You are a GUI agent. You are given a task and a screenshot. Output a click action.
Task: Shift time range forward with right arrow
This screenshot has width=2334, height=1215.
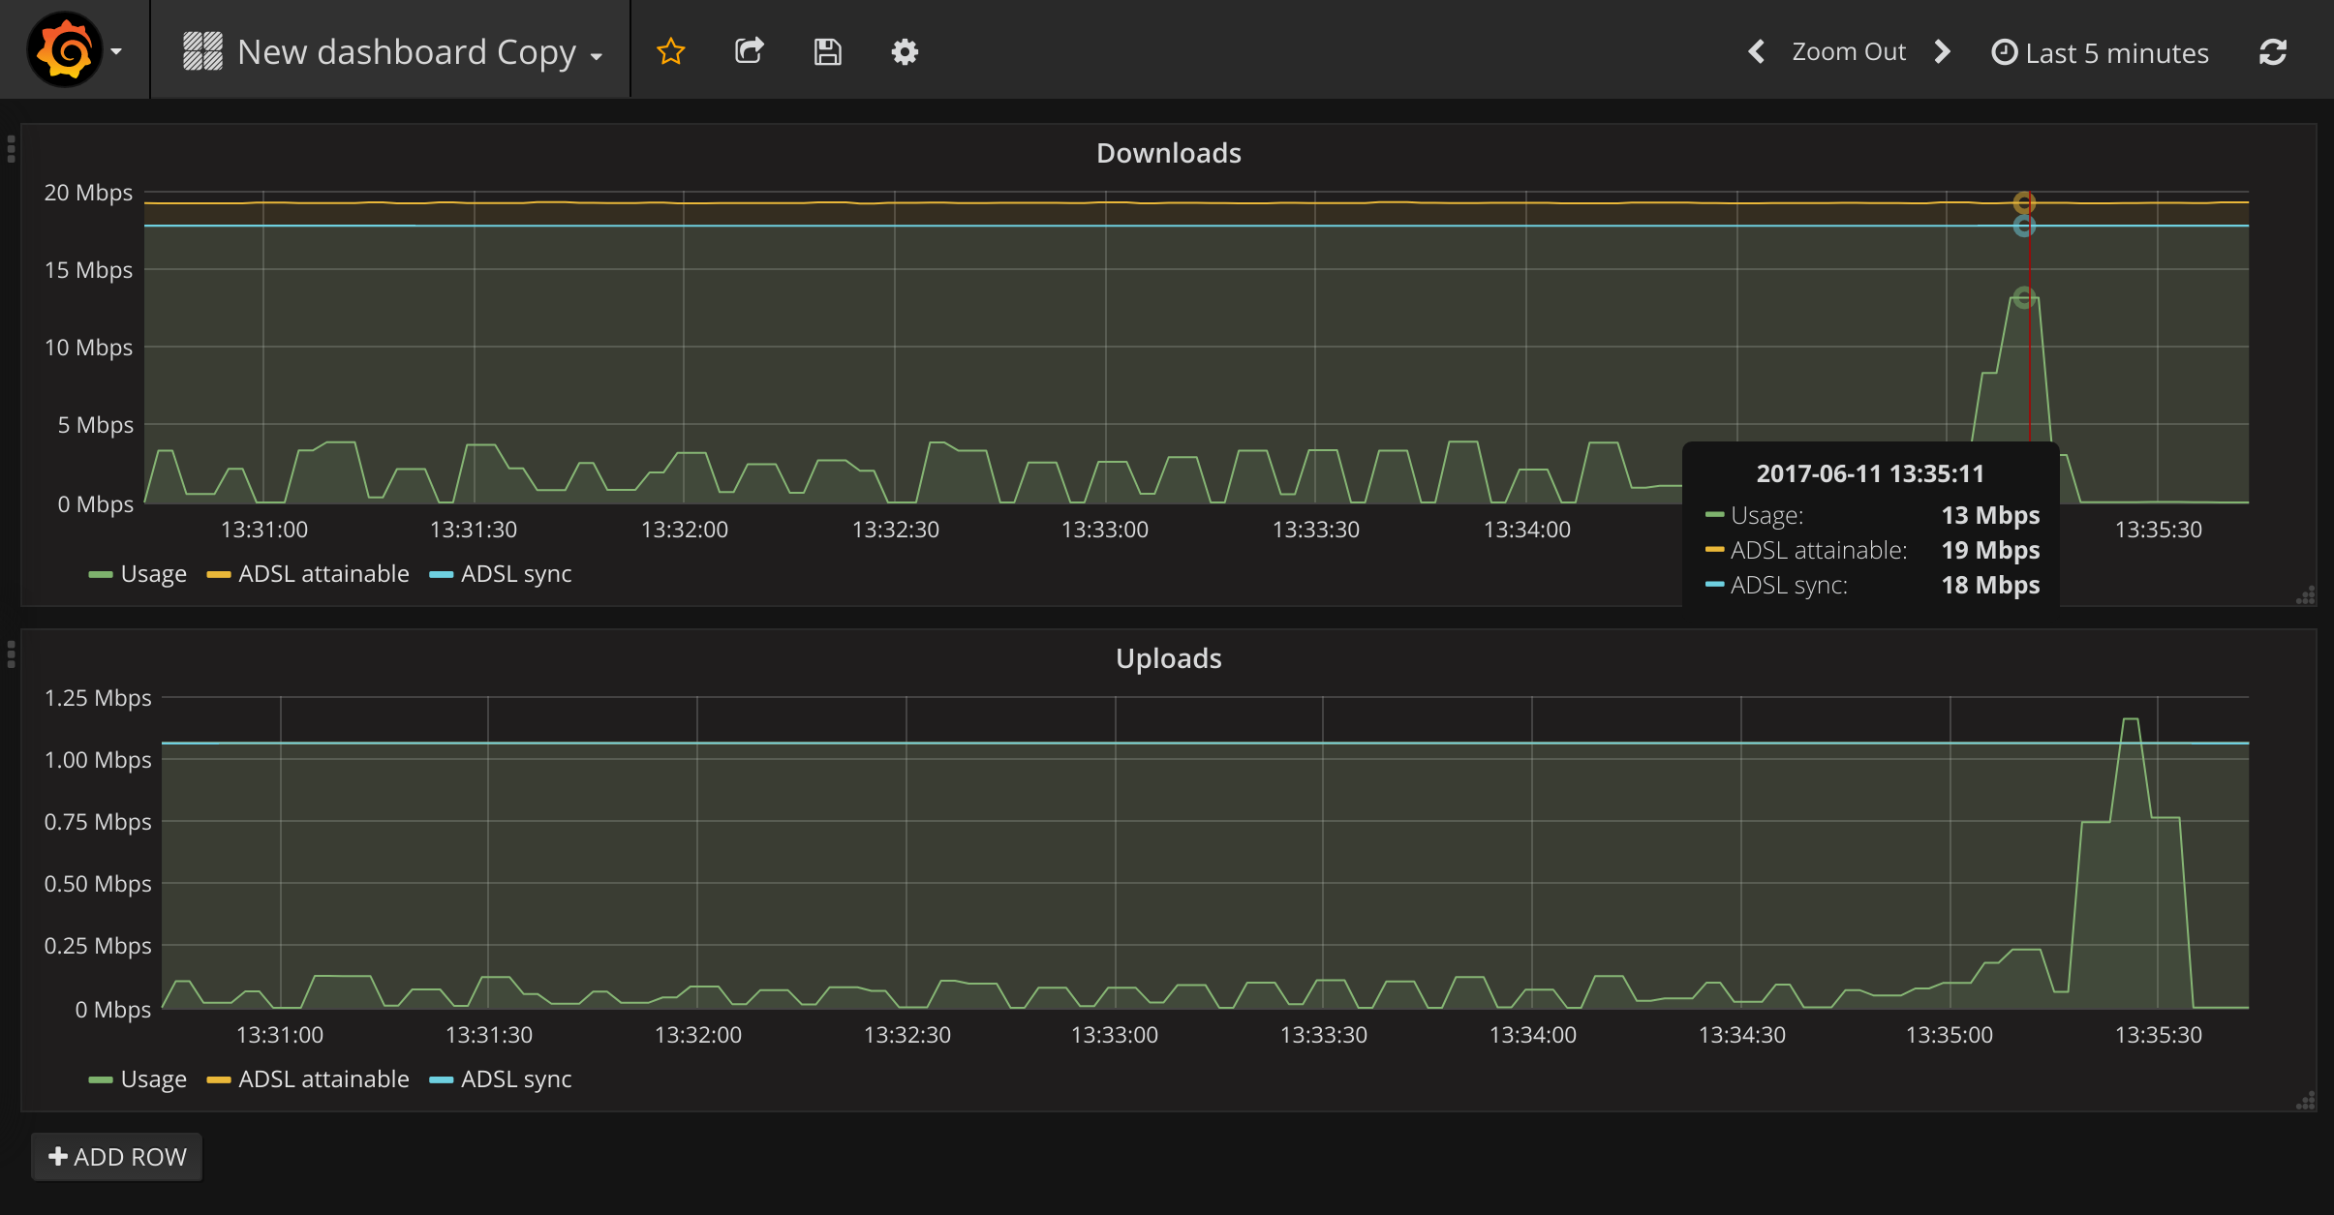[1942, 51]
